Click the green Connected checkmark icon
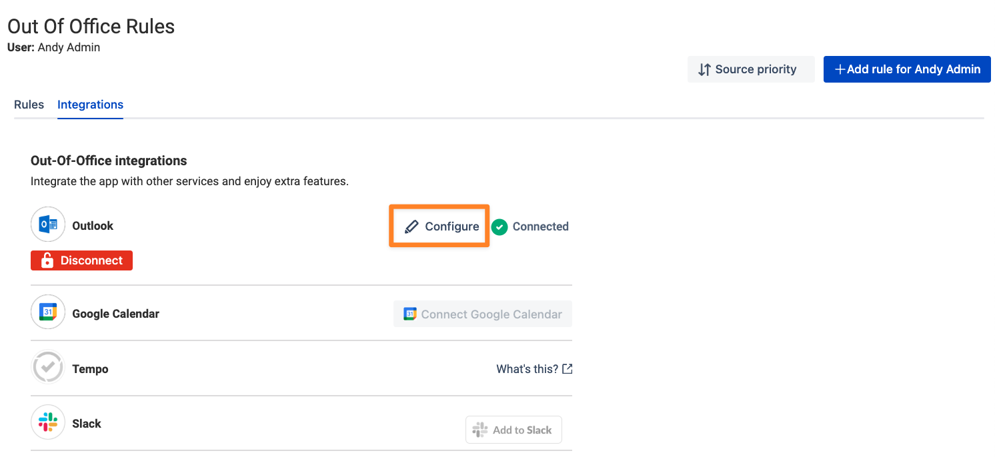995x457 pixels. click(500, 227)
